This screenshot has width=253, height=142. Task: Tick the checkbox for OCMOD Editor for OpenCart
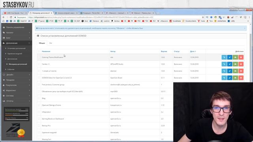pyautogui.click(x=39, y=78)
